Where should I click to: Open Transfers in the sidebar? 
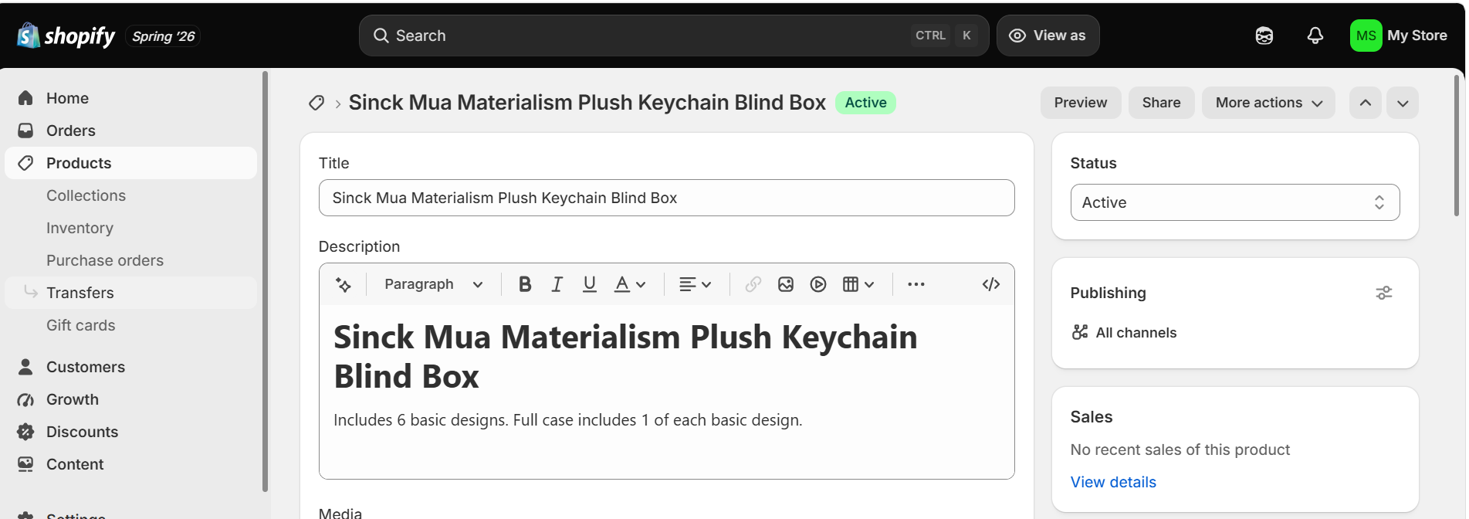coord(131,293)
